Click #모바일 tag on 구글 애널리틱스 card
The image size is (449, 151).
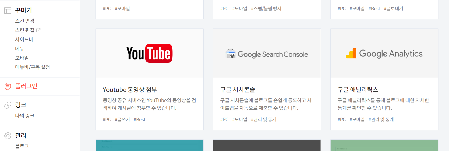coord(357,120)
